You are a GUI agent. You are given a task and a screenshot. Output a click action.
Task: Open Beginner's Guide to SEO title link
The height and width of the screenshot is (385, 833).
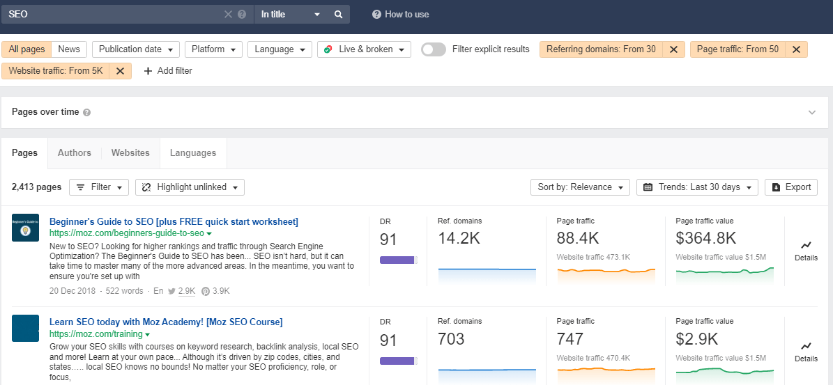coord(174,221)
